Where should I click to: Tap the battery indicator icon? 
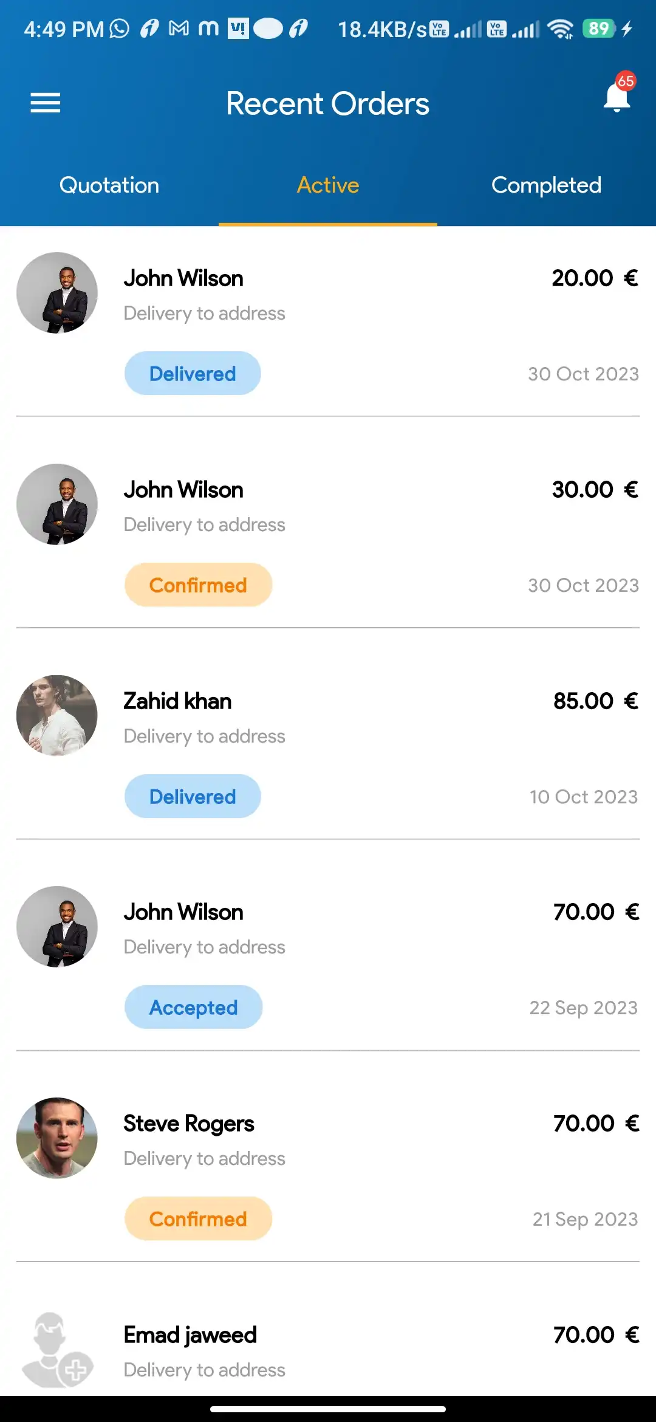[599, 29]
